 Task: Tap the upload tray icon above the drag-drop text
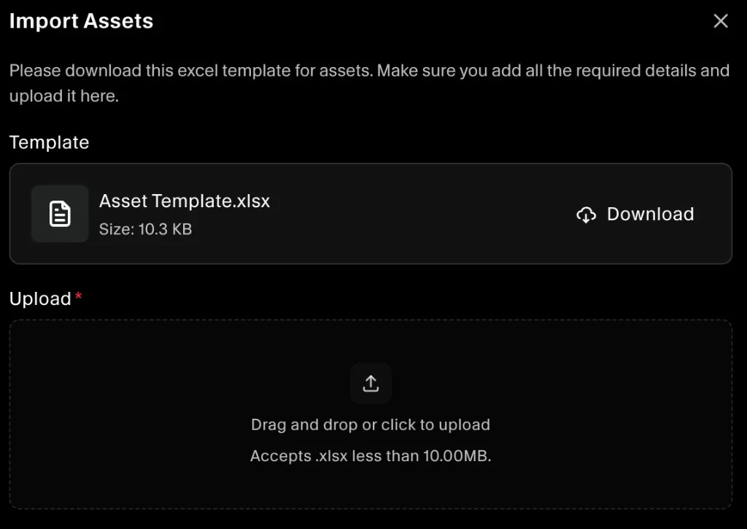371,382
